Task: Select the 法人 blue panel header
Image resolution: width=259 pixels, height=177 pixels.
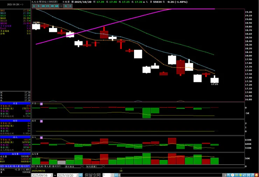Action: 15,137
